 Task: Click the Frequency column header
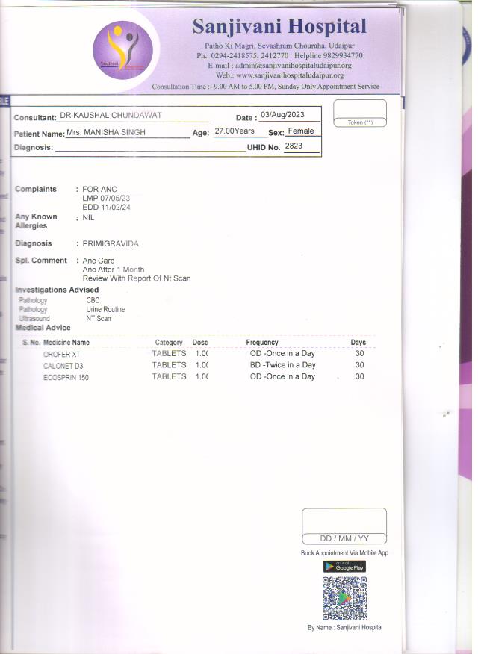(262, 343)
